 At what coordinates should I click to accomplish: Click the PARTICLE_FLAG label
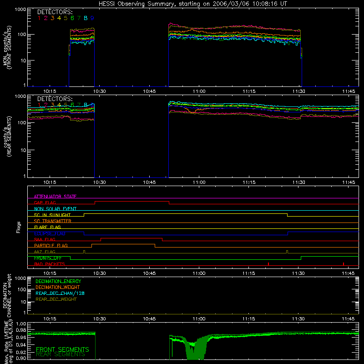click(51, 246)
